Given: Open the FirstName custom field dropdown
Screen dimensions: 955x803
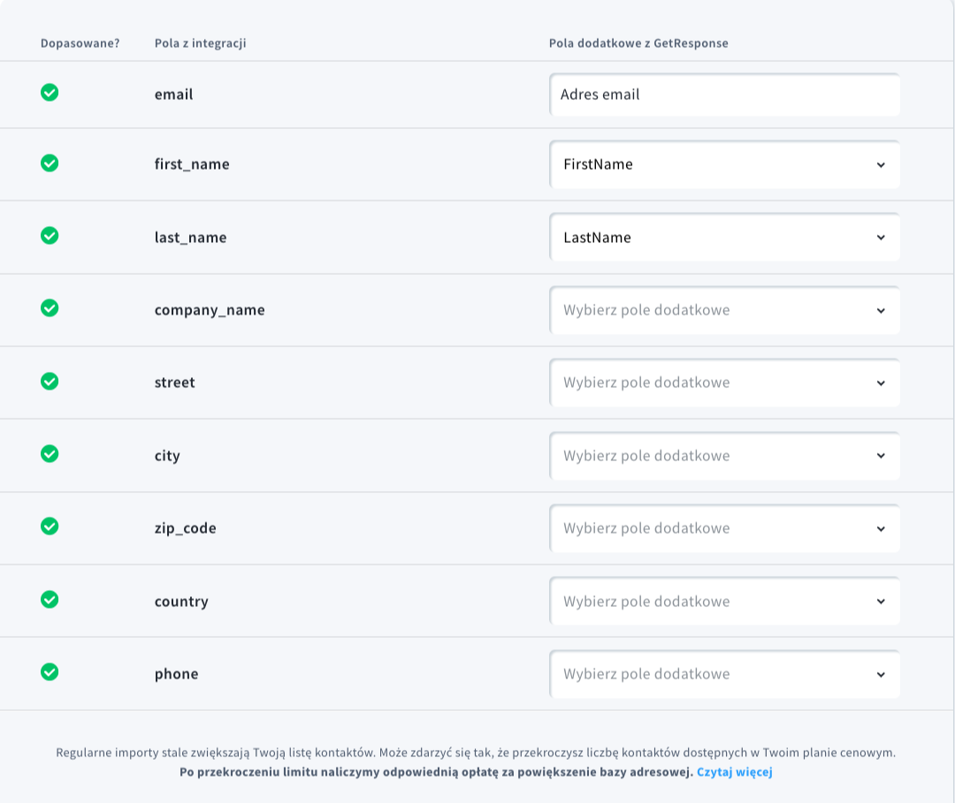Looking at the screenshot, I should [724, 164].
